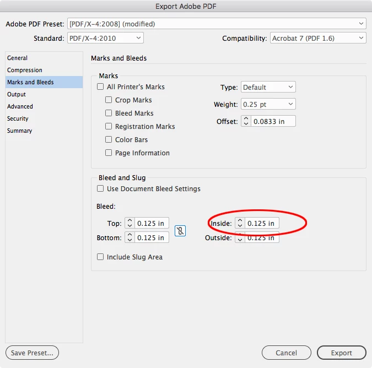The width and height of the screenshot is (372, 368).
Task: Click the Offset 0.0833 in field
Action: click(x=273, y=121)
